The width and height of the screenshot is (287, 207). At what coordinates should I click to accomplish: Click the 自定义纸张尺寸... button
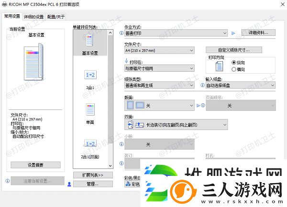[x=234, y=50]
